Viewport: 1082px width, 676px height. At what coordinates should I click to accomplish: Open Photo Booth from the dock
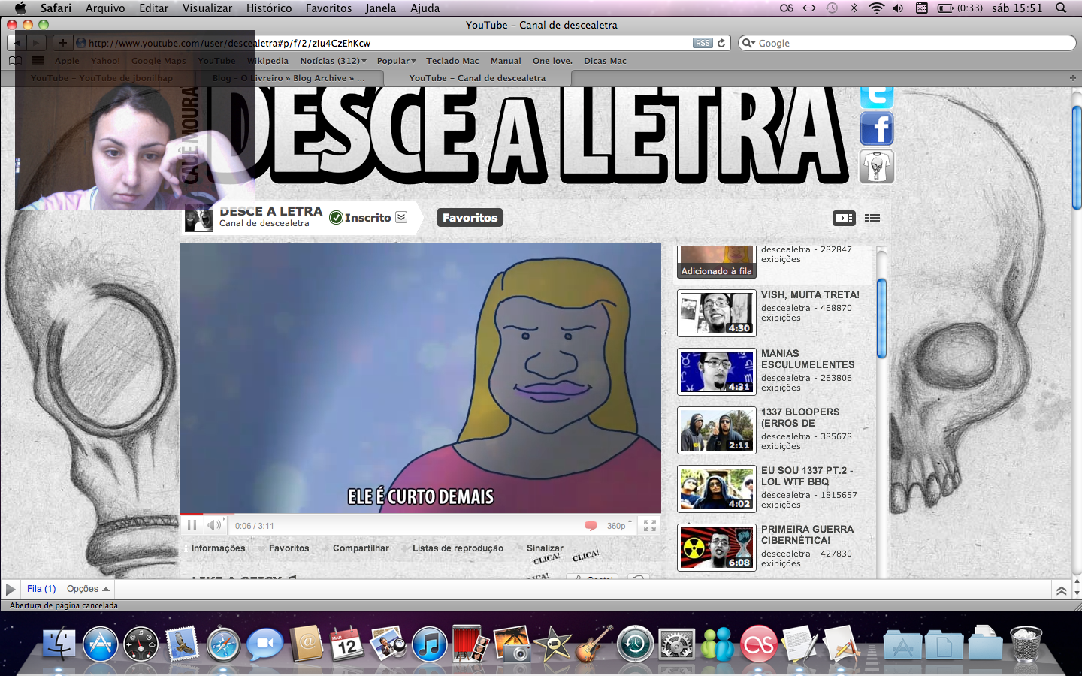[470, 644]
